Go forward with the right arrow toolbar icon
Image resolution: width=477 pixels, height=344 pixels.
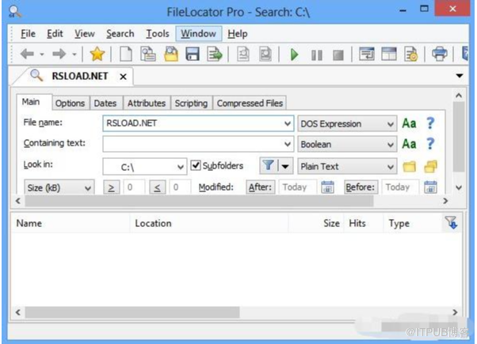tap(59, 55)
